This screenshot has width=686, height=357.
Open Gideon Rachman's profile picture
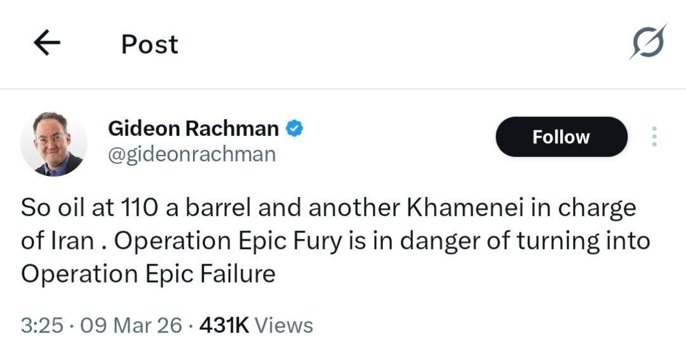point(53,144)
